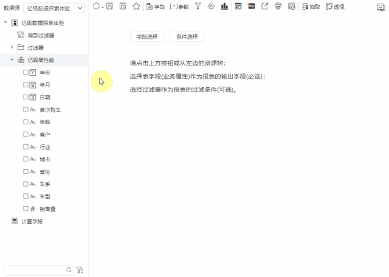This screenshot has height=277, width=389.
Task: Expand the 过滤器 folder
Action: point(12,47)
